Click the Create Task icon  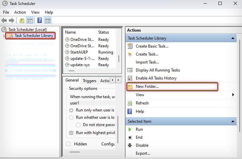click(130, 54)
